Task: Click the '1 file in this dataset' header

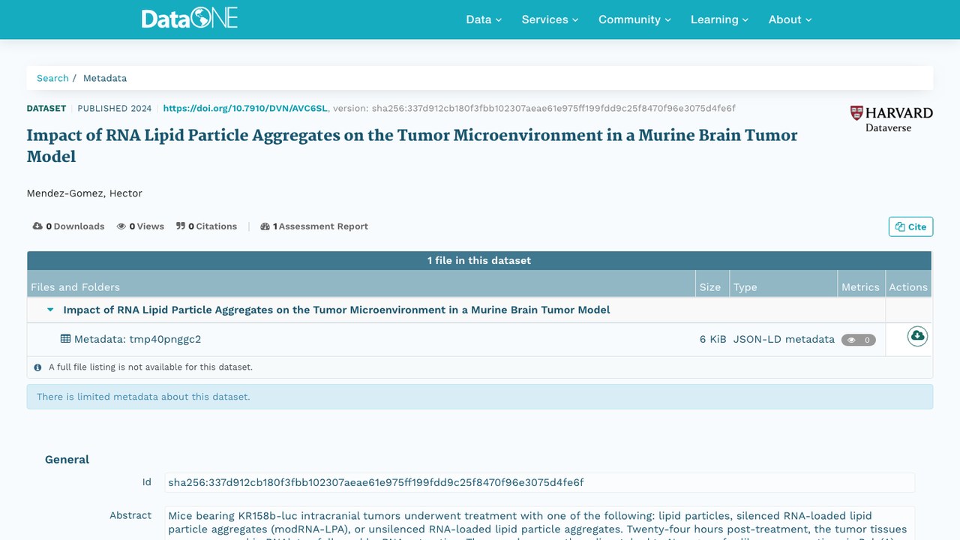Action: (x=479, y=260)
